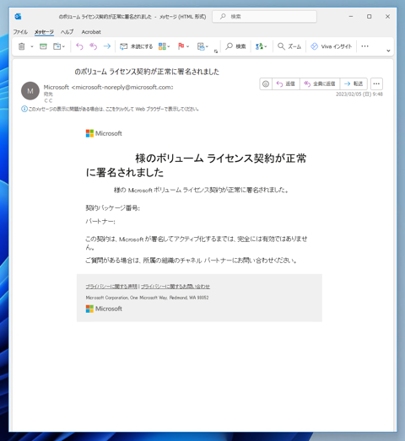Open the Delete dropdown arrow
This screenshot has width=405, height=441.
[x=32, y=46]
